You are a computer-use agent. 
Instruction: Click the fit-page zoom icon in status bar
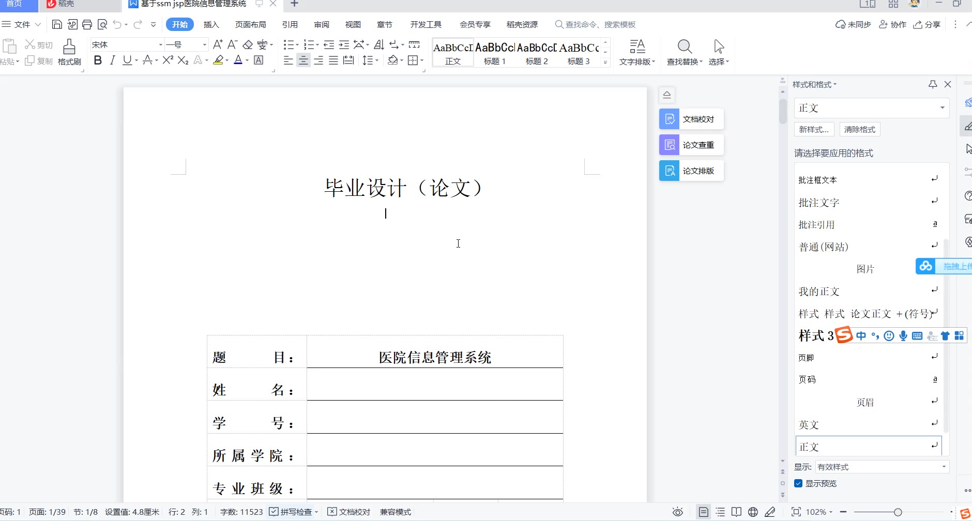(x=796, y=512)
